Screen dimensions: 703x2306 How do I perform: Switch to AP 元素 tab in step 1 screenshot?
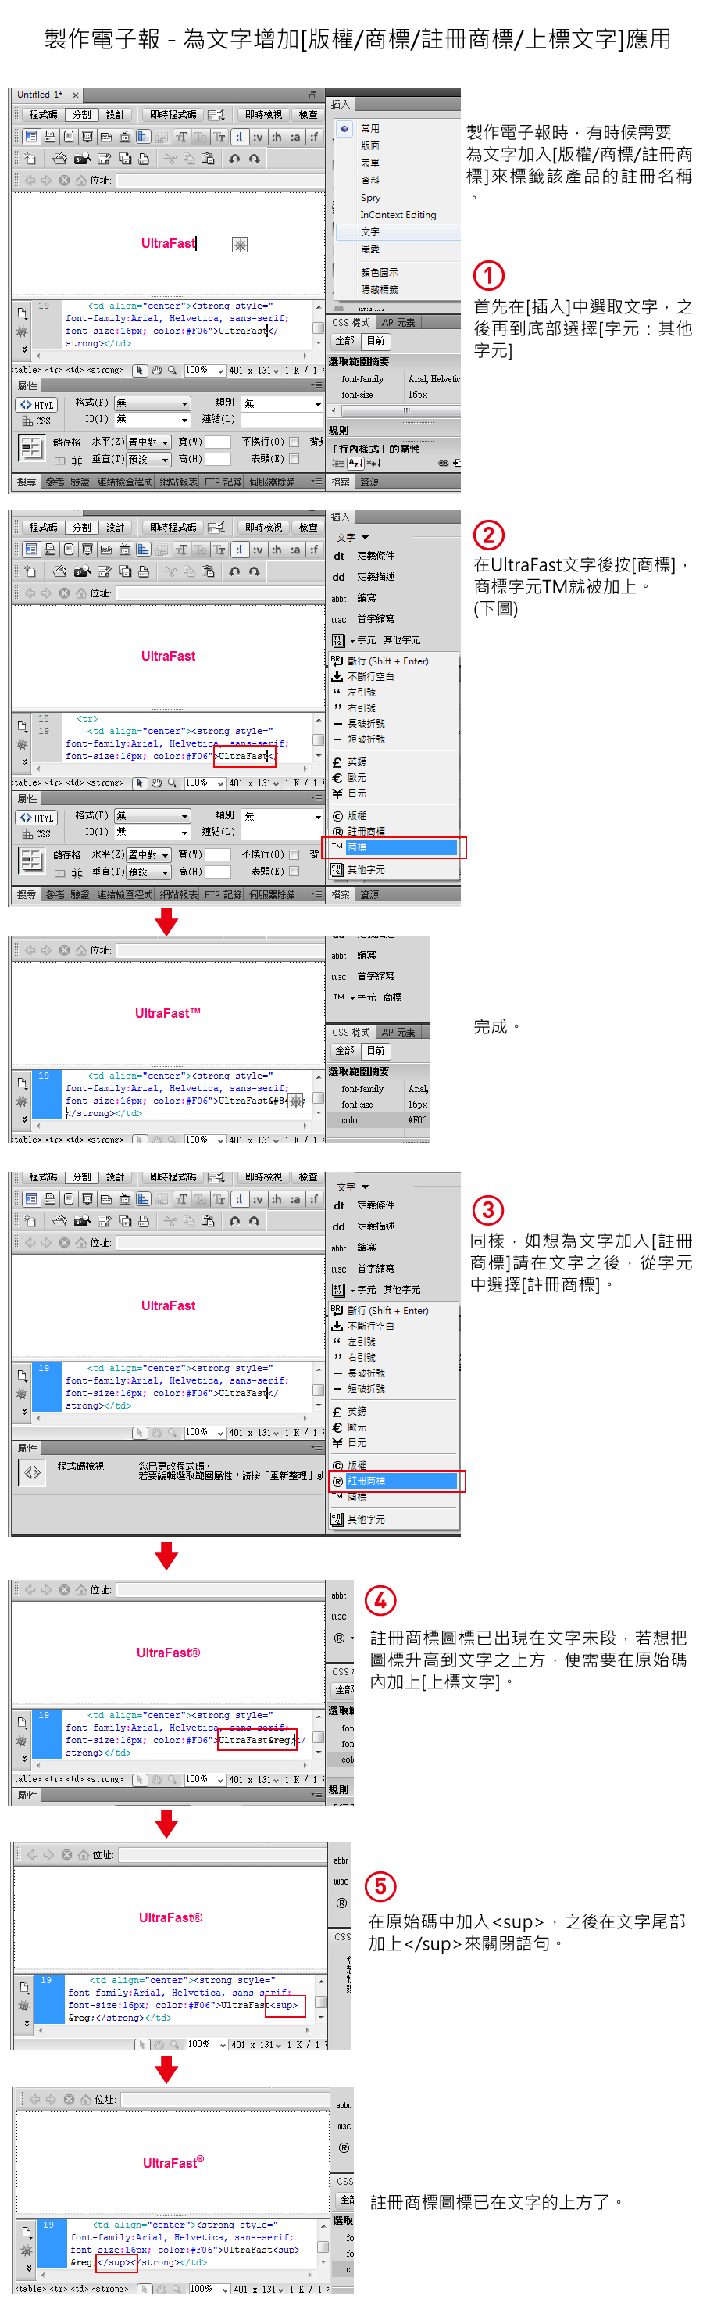(x=398, y=322)
